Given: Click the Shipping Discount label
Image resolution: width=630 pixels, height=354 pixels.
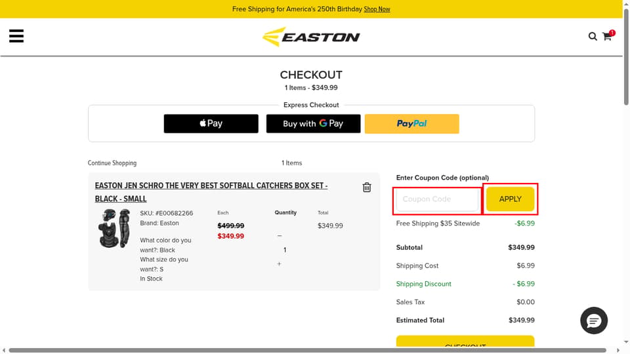Looking at the screenshot, I should pyautogui.click(x=423, y=284).
